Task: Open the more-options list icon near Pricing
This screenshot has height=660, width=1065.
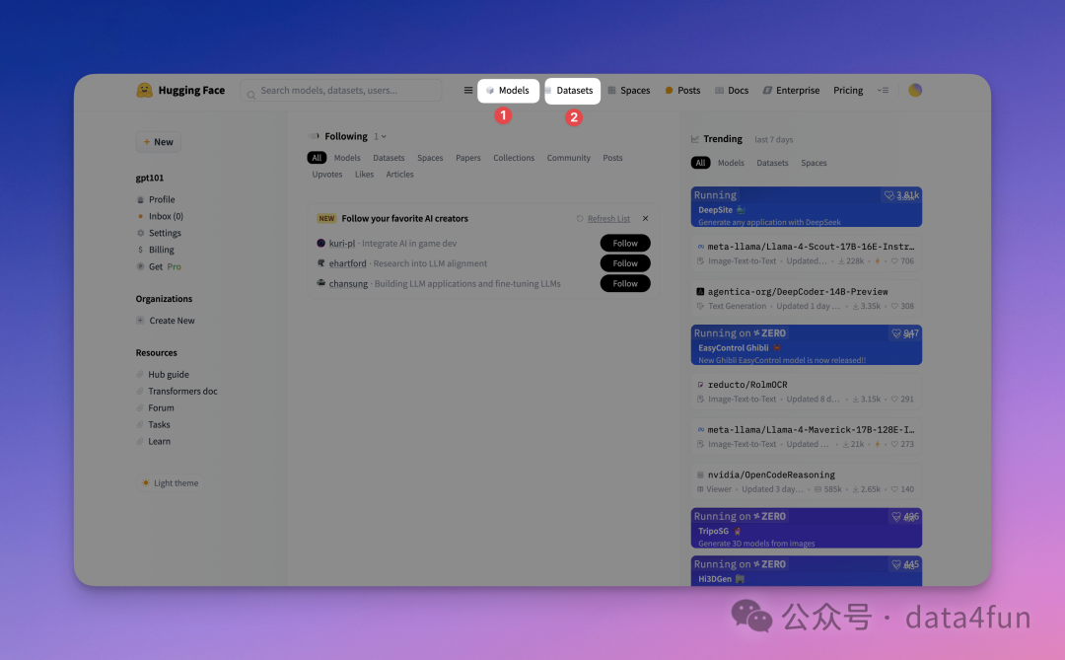Action: click(x=883, y=91)
